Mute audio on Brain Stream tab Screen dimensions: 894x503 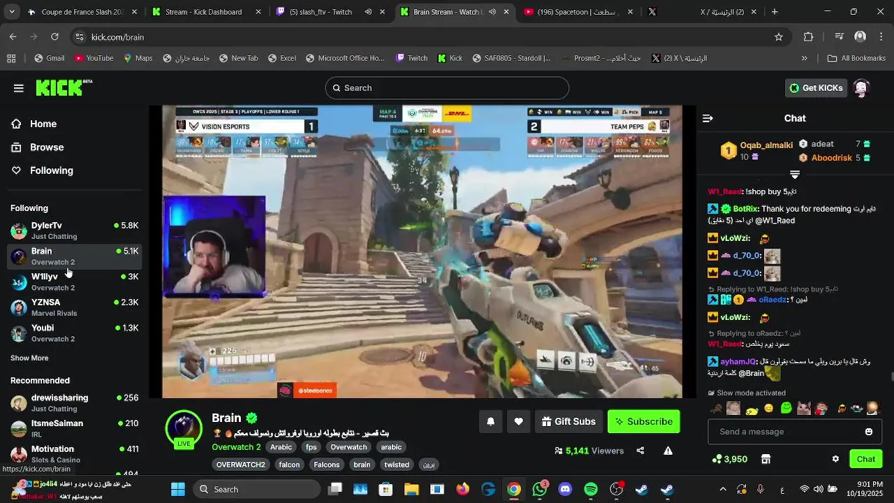[x=492, y=12]
